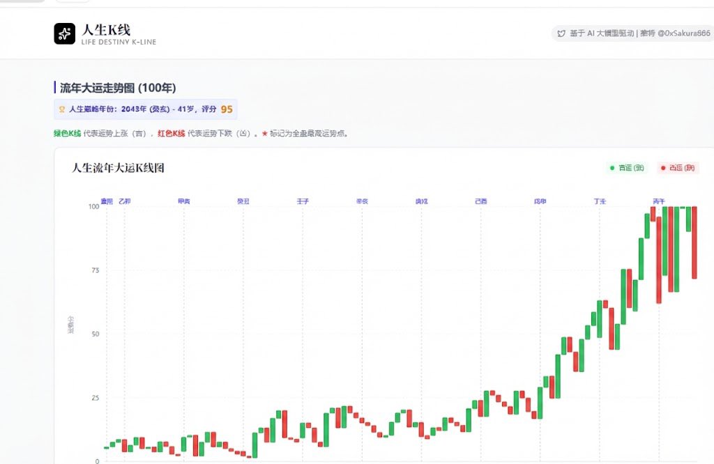Toggle the green 吉运 (涨) legend item

[627, 168]
